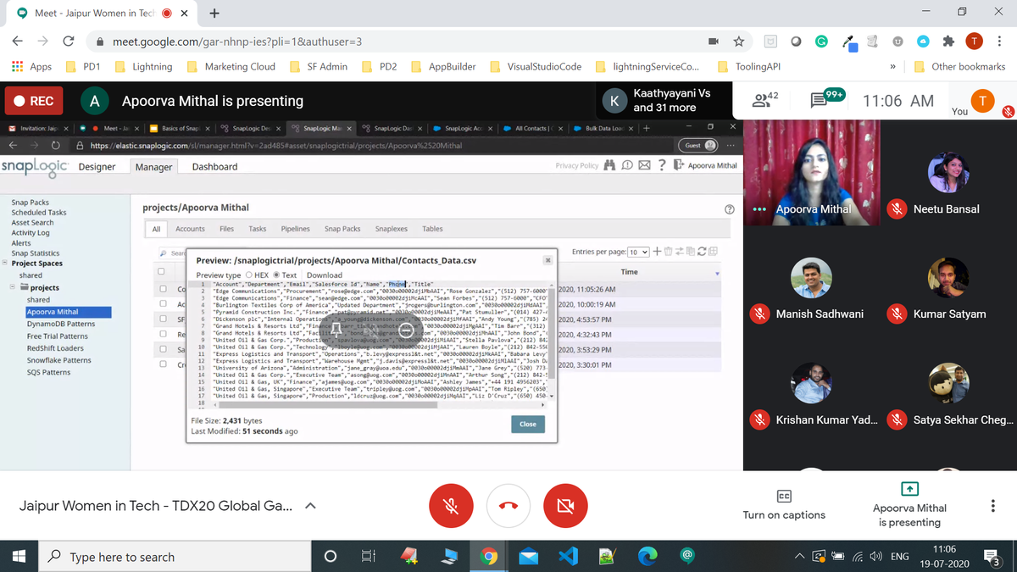Screen dimensions: 1017x572
Task: Open SnapLogic notifications icon
Action: pos(627,165)
